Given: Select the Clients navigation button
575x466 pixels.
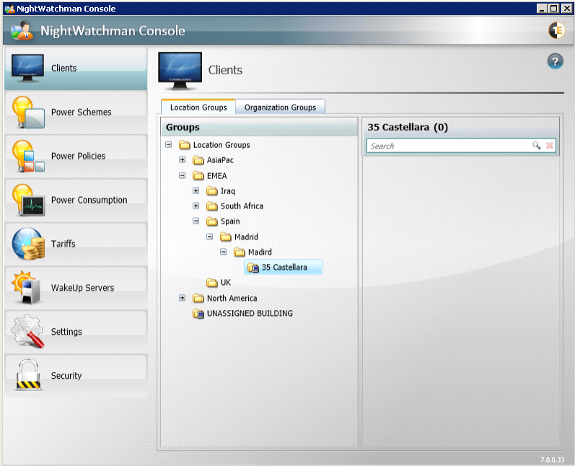Looking at the screenshot, I should (x=75, y=69).
